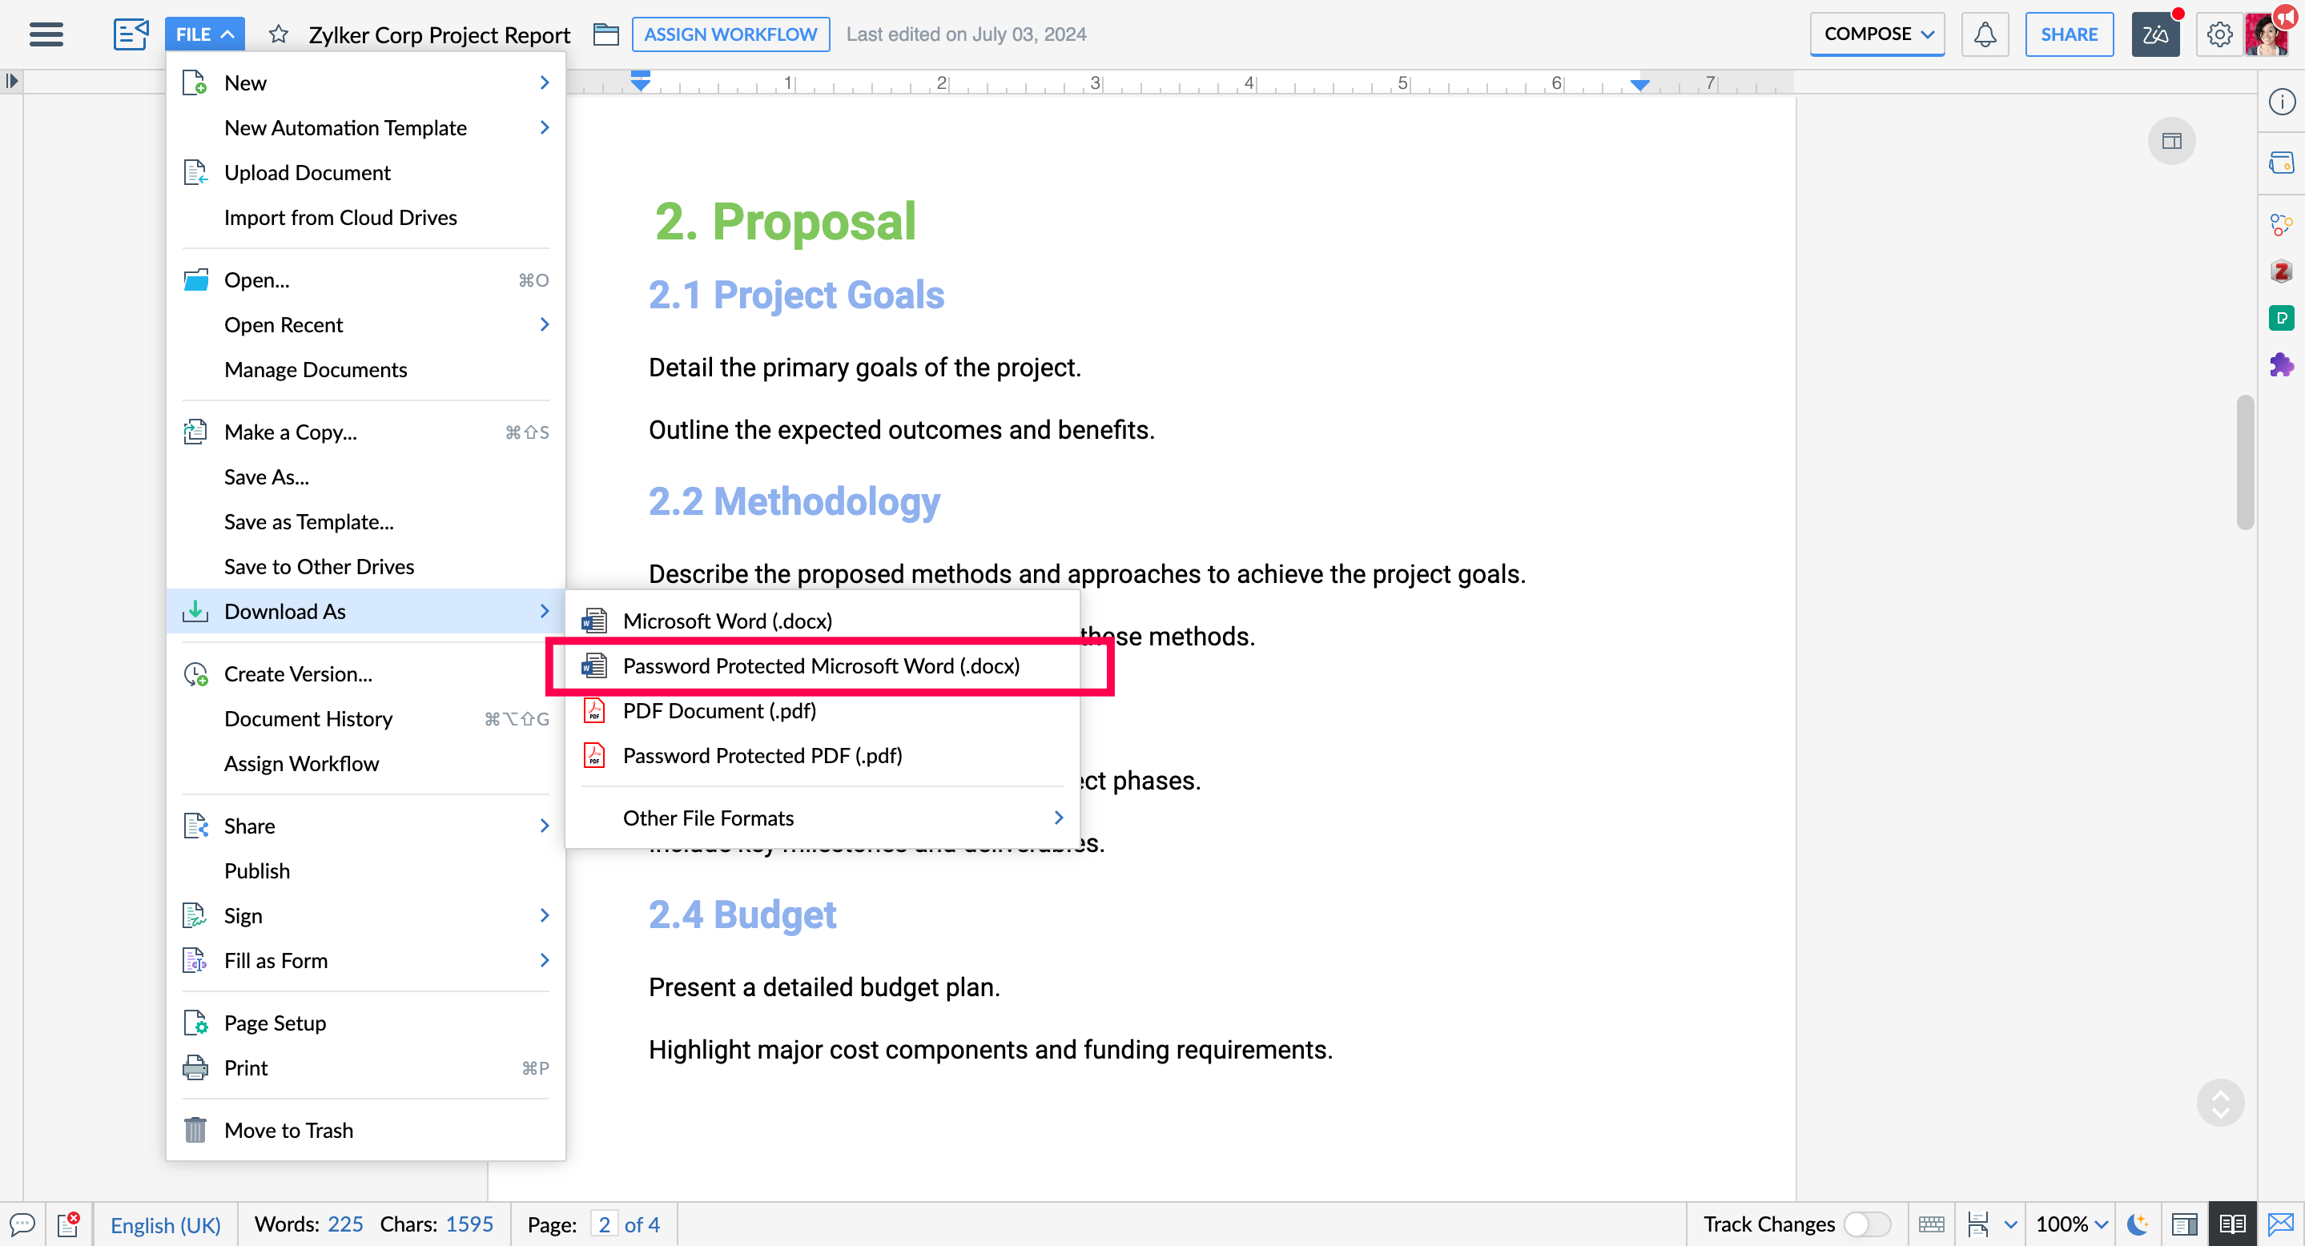
Task: Open the document folder icon
Action: tap(605, 34)
